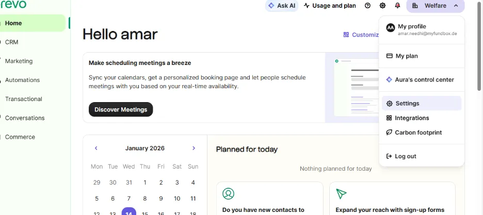
Task: Click the My plan card icon
Action: point(390,56)
